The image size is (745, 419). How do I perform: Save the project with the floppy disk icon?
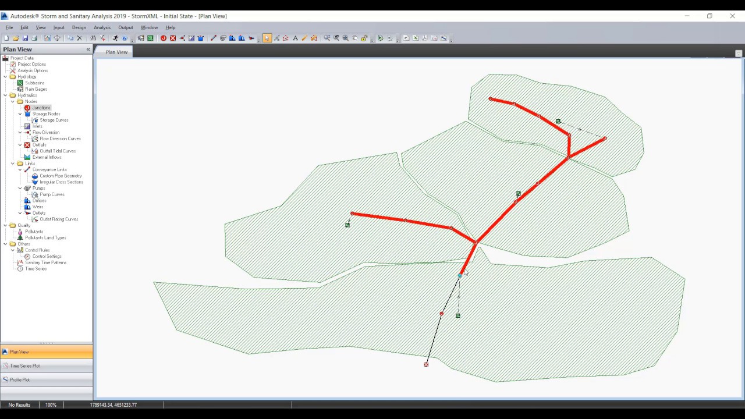pos(25,38)
